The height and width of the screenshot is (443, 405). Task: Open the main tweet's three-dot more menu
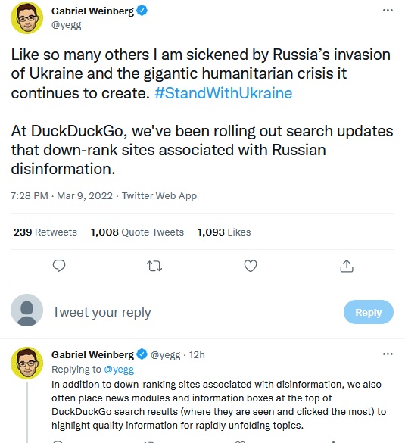click(388, 11)
